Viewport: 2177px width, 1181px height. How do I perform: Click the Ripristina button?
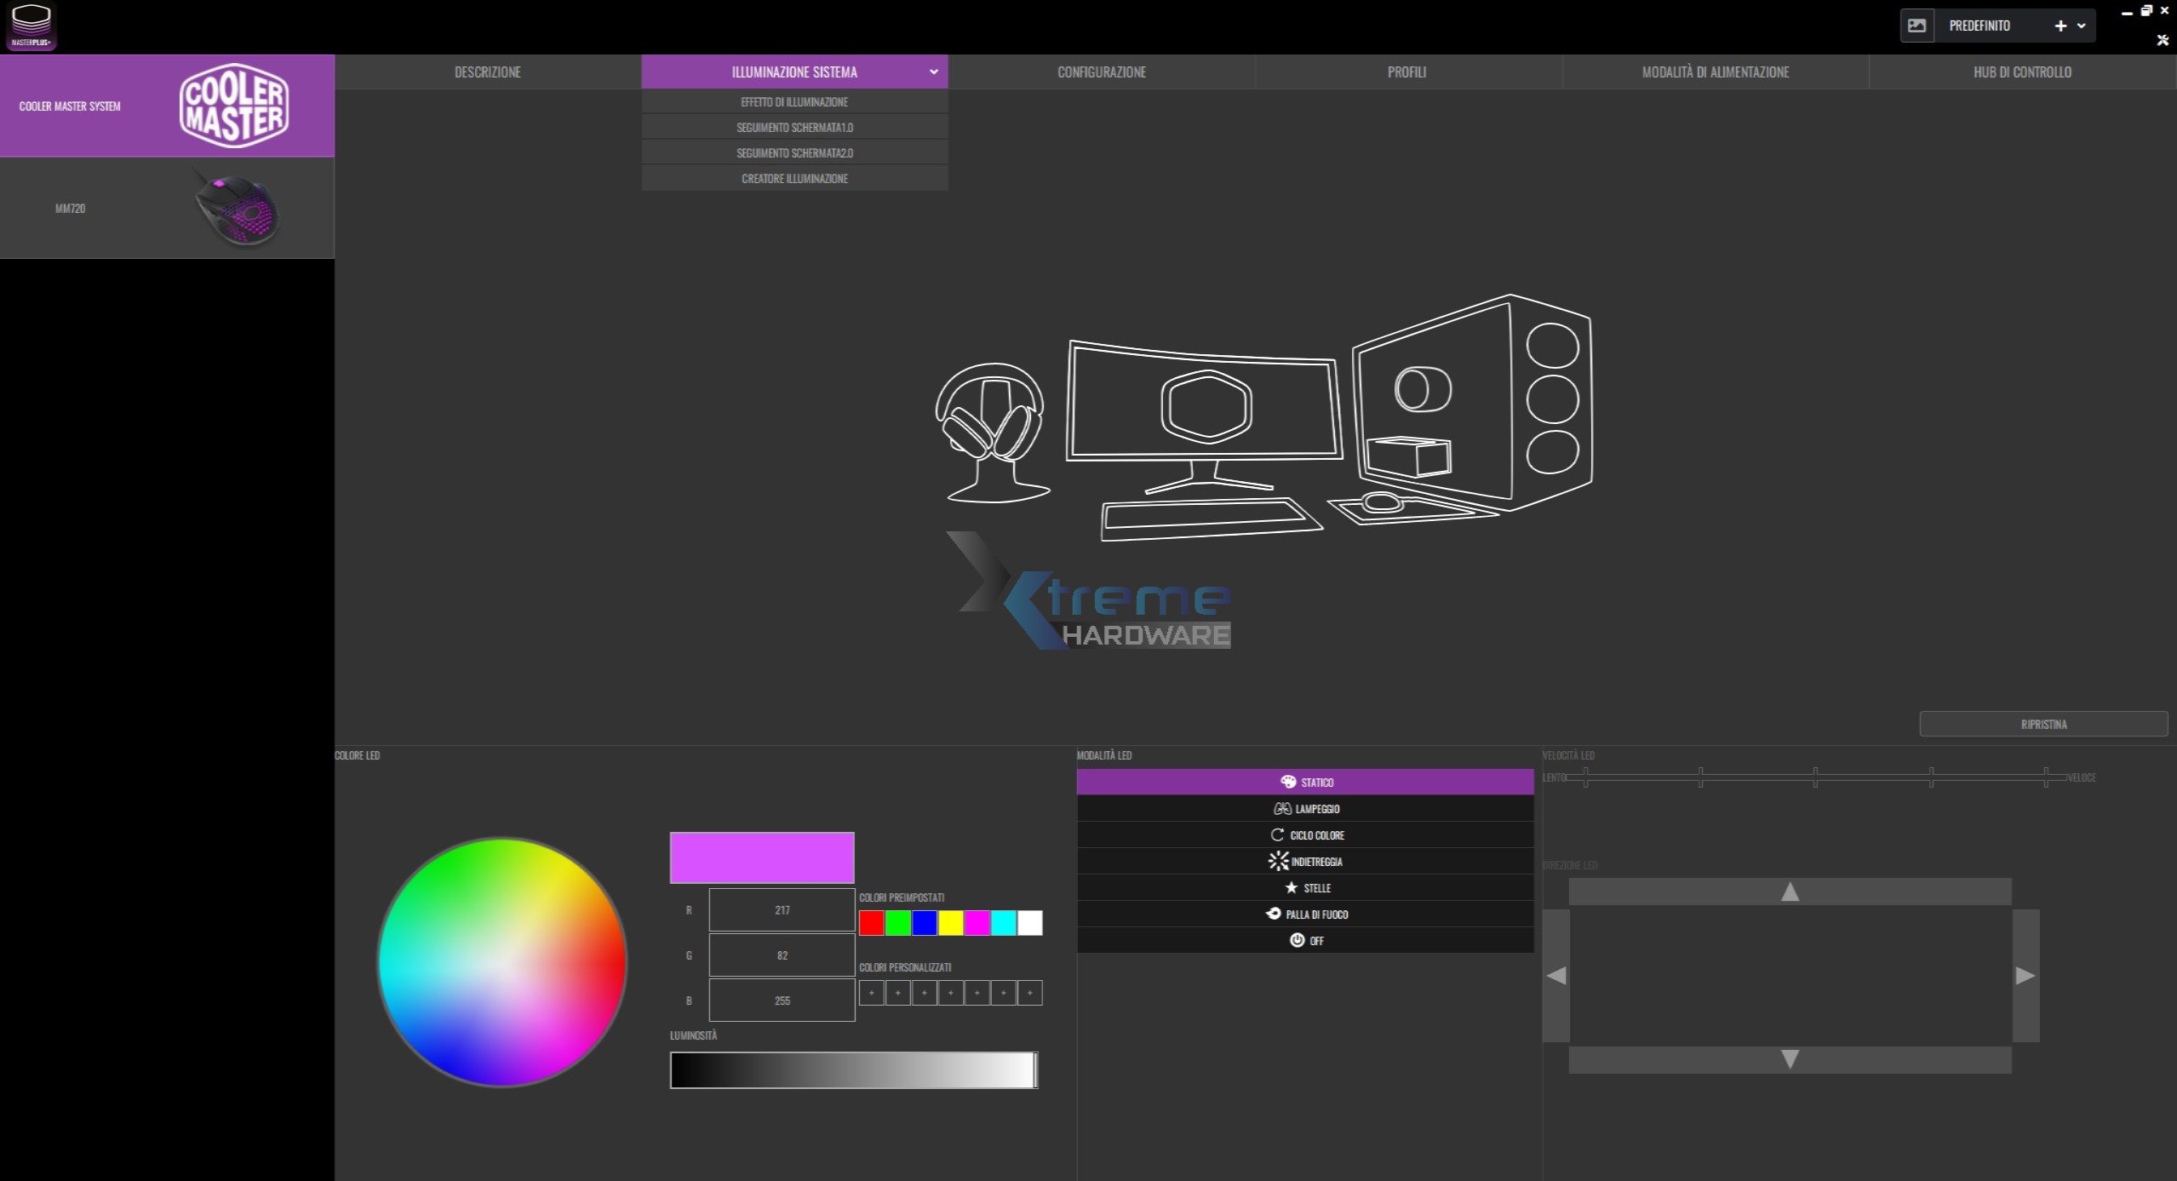click(2042, 724)
